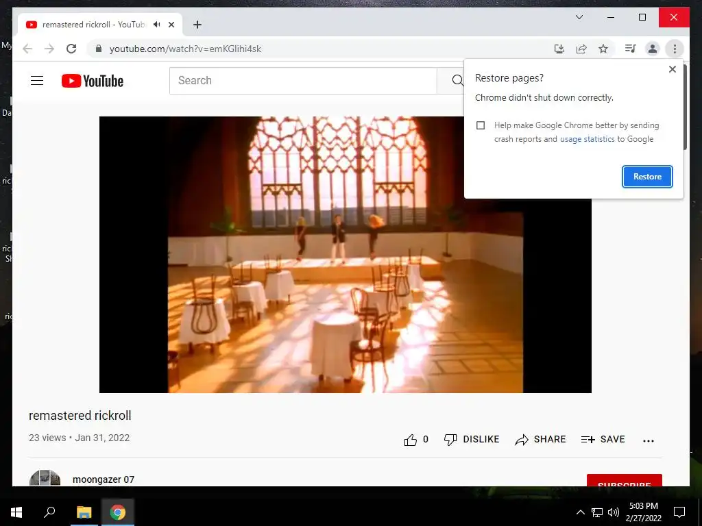Open the SHARE video option
This screenshot has height=526, width=702.
click(540, 439)
